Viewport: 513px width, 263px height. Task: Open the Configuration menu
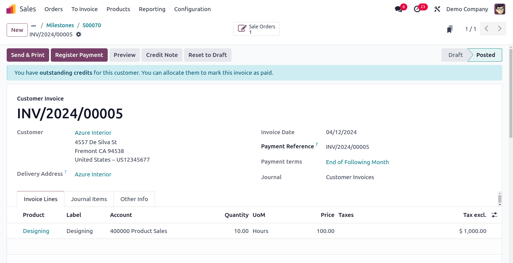pos(192,9)
